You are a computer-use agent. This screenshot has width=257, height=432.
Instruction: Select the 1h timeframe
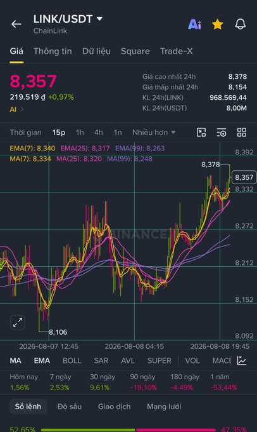(80, 133)
